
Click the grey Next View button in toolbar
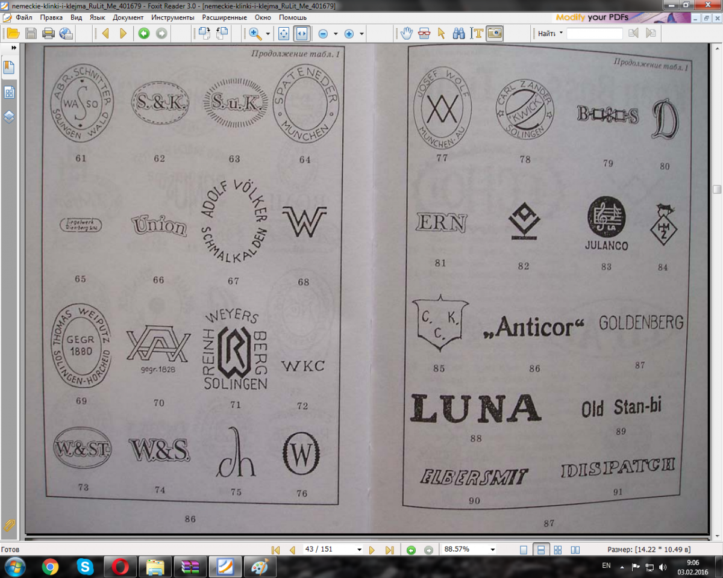click(x=161, y=34)
